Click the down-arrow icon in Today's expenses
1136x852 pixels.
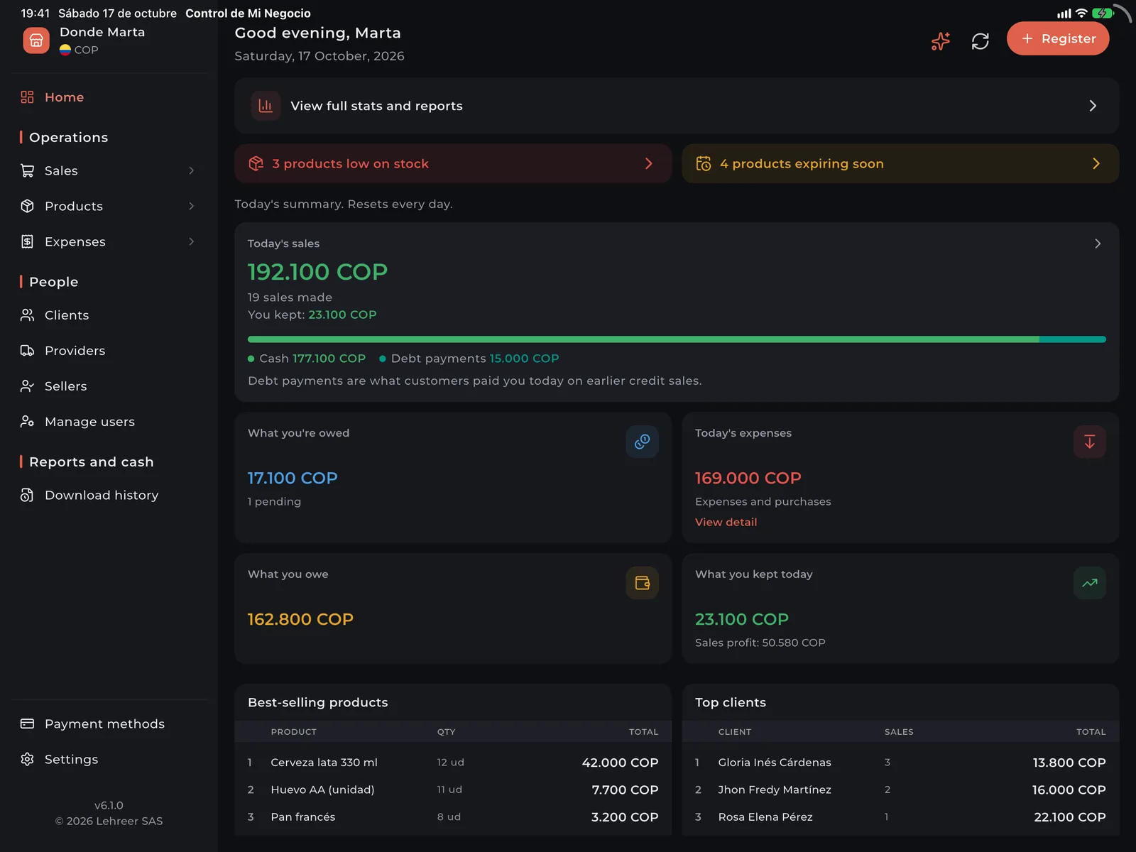(x=1089, y=442)
